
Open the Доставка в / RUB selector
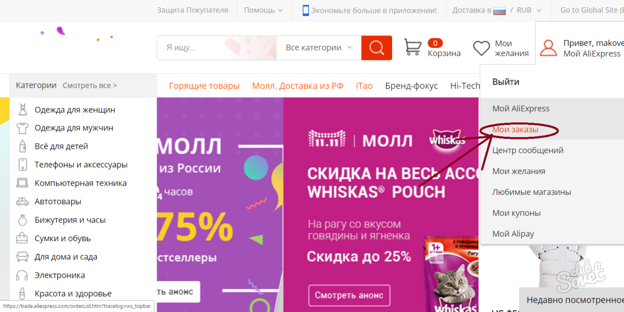497,10
